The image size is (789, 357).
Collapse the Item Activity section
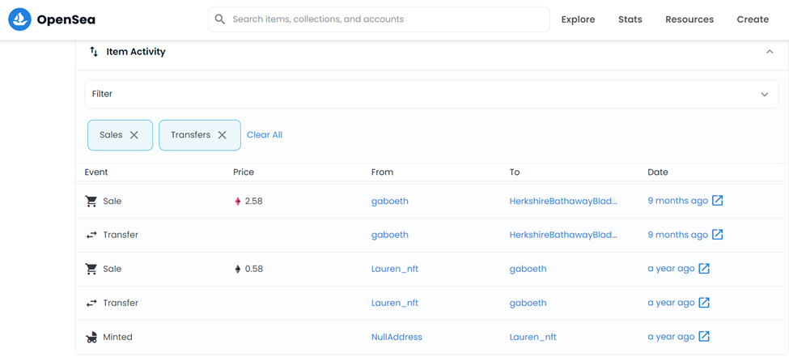[770, 52]
